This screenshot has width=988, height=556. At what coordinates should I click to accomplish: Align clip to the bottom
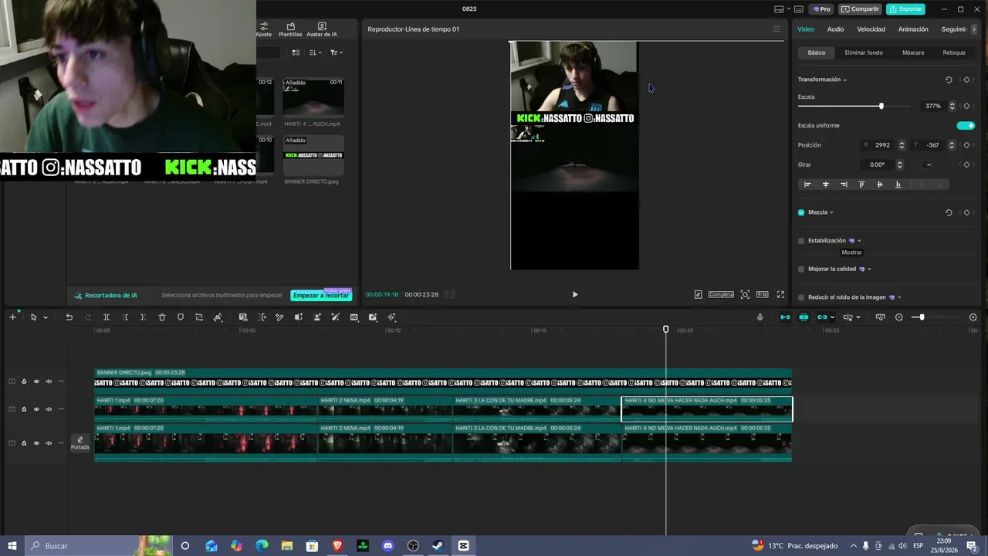point(898,185)
